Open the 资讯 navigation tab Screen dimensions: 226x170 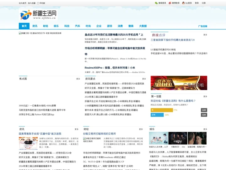pyautogui.click(x=35, y=26)
